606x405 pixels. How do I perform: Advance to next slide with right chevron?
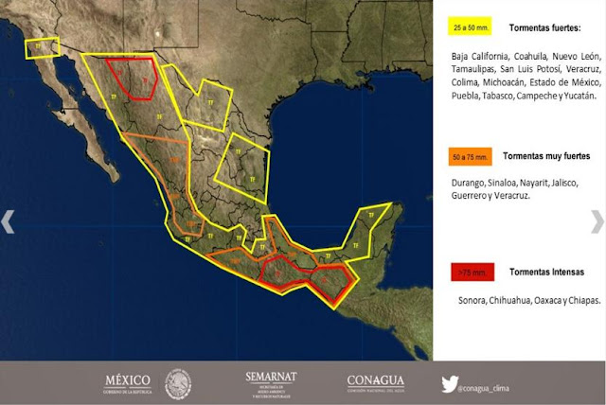point(597,221)
